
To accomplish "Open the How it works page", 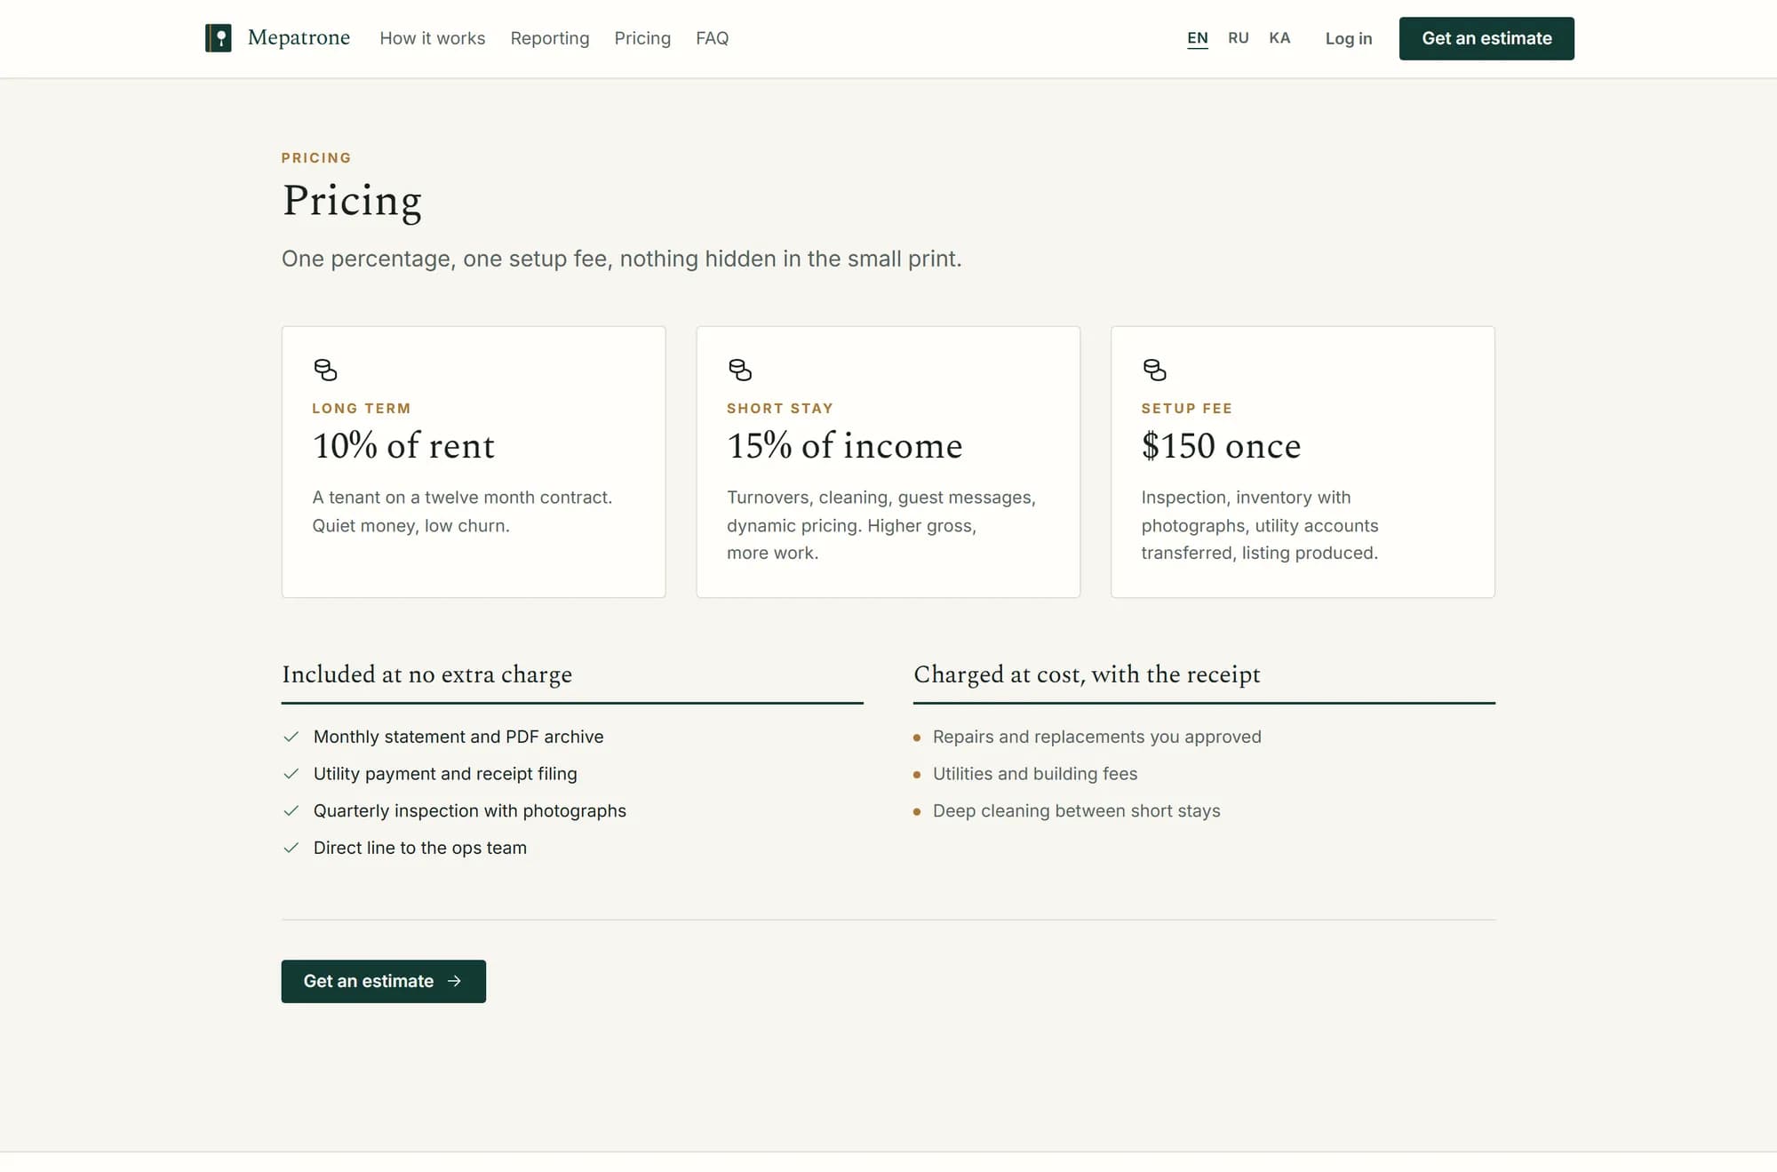I will (433, 38).
